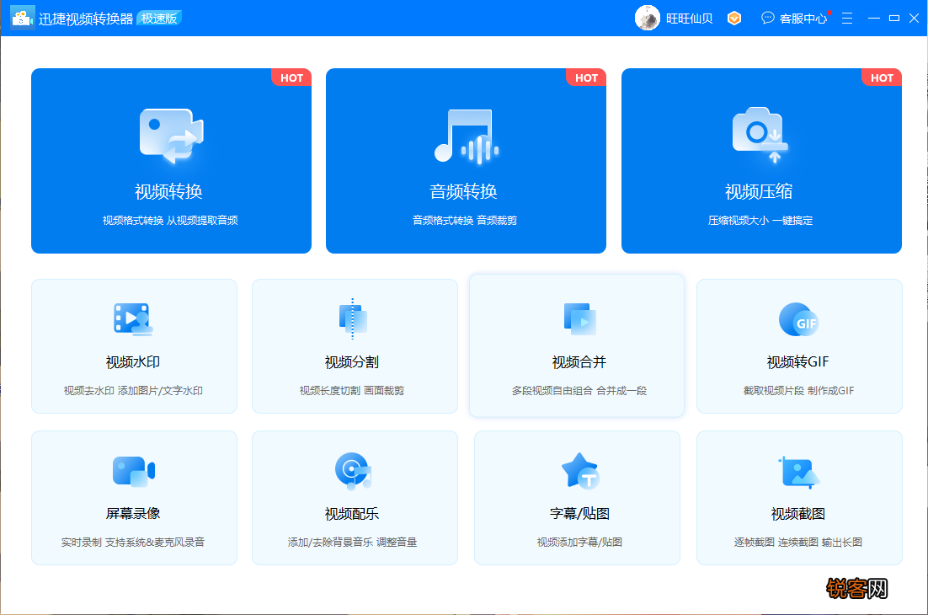This screenshot has height=615, width=928.
Task: Click the 视频分割 split icon
Action: tap(353, 319)
